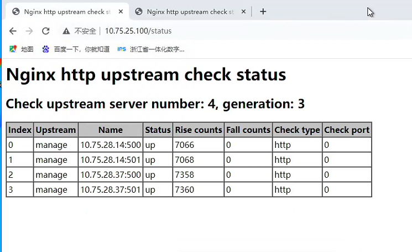This screenshot has height=252, width=412.
Task: Select the first Nginx upstream check tab
Action: (67, 12)
